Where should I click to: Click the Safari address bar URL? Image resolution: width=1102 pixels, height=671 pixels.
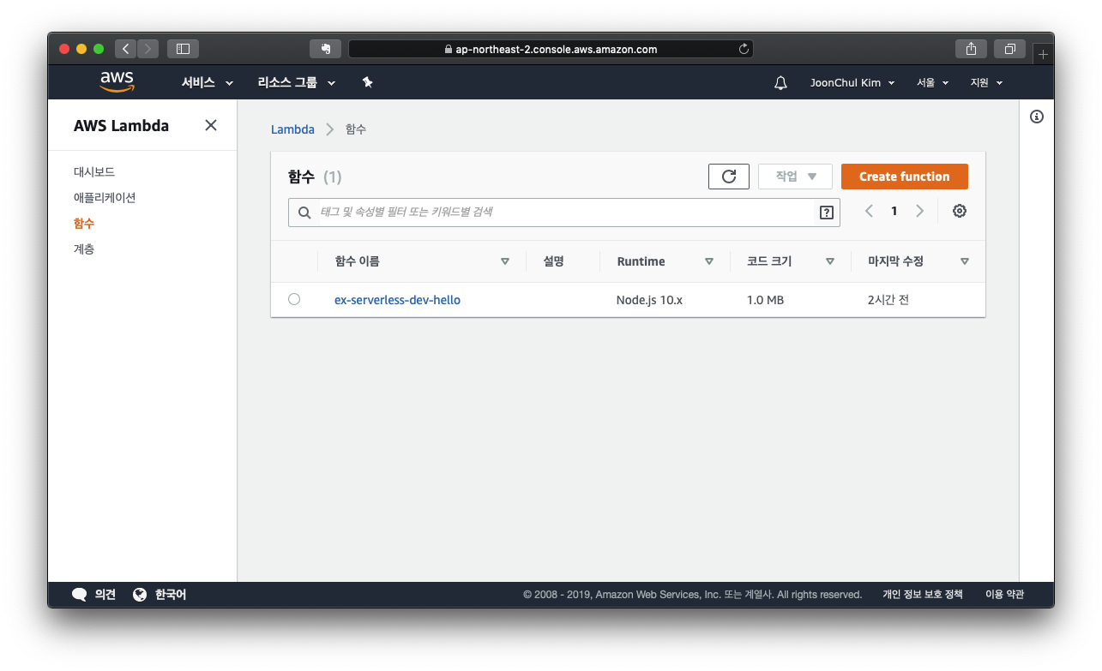click(x=557, y=49)
